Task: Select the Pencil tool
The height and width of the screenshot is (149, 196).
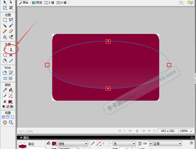Action: click(x=5, y=31)
